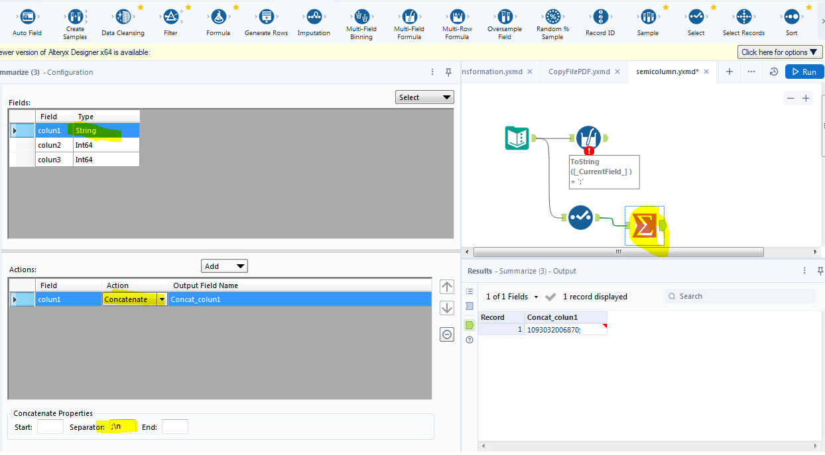
Task: Switch to the CopyFilePDF.yxmd tab
Action: (579, 72)
